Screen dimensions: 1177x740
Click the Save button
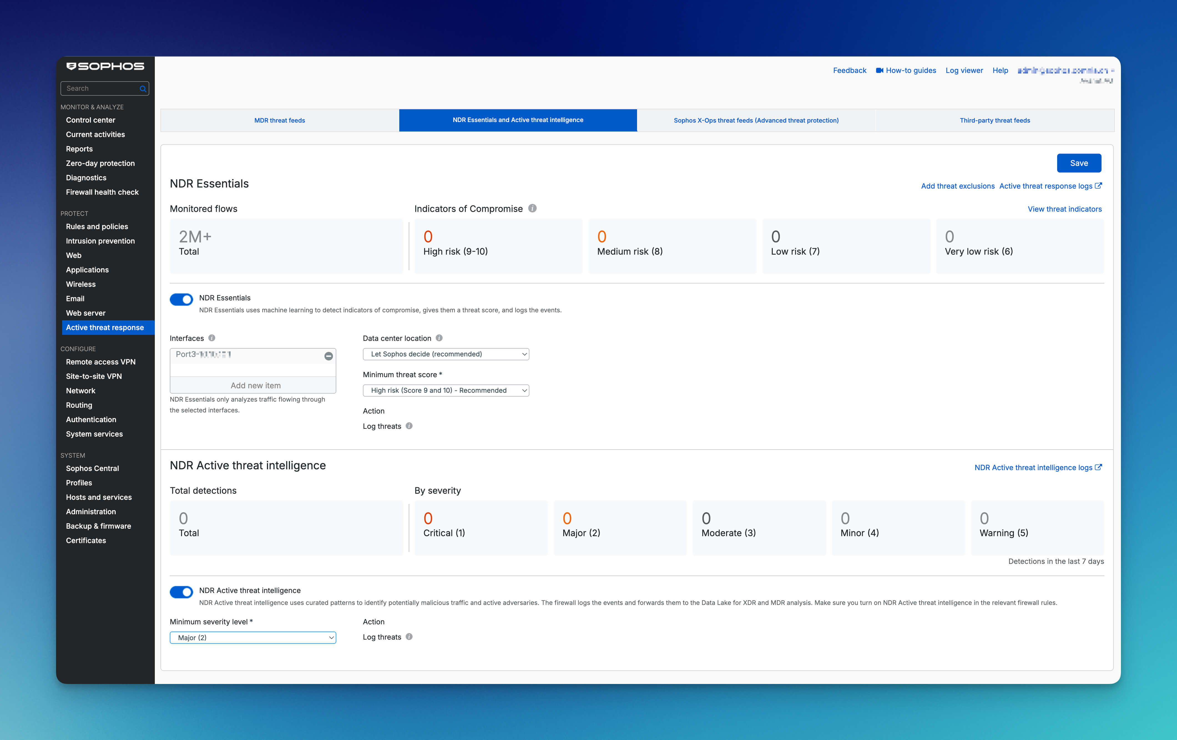pos(1079,163)
